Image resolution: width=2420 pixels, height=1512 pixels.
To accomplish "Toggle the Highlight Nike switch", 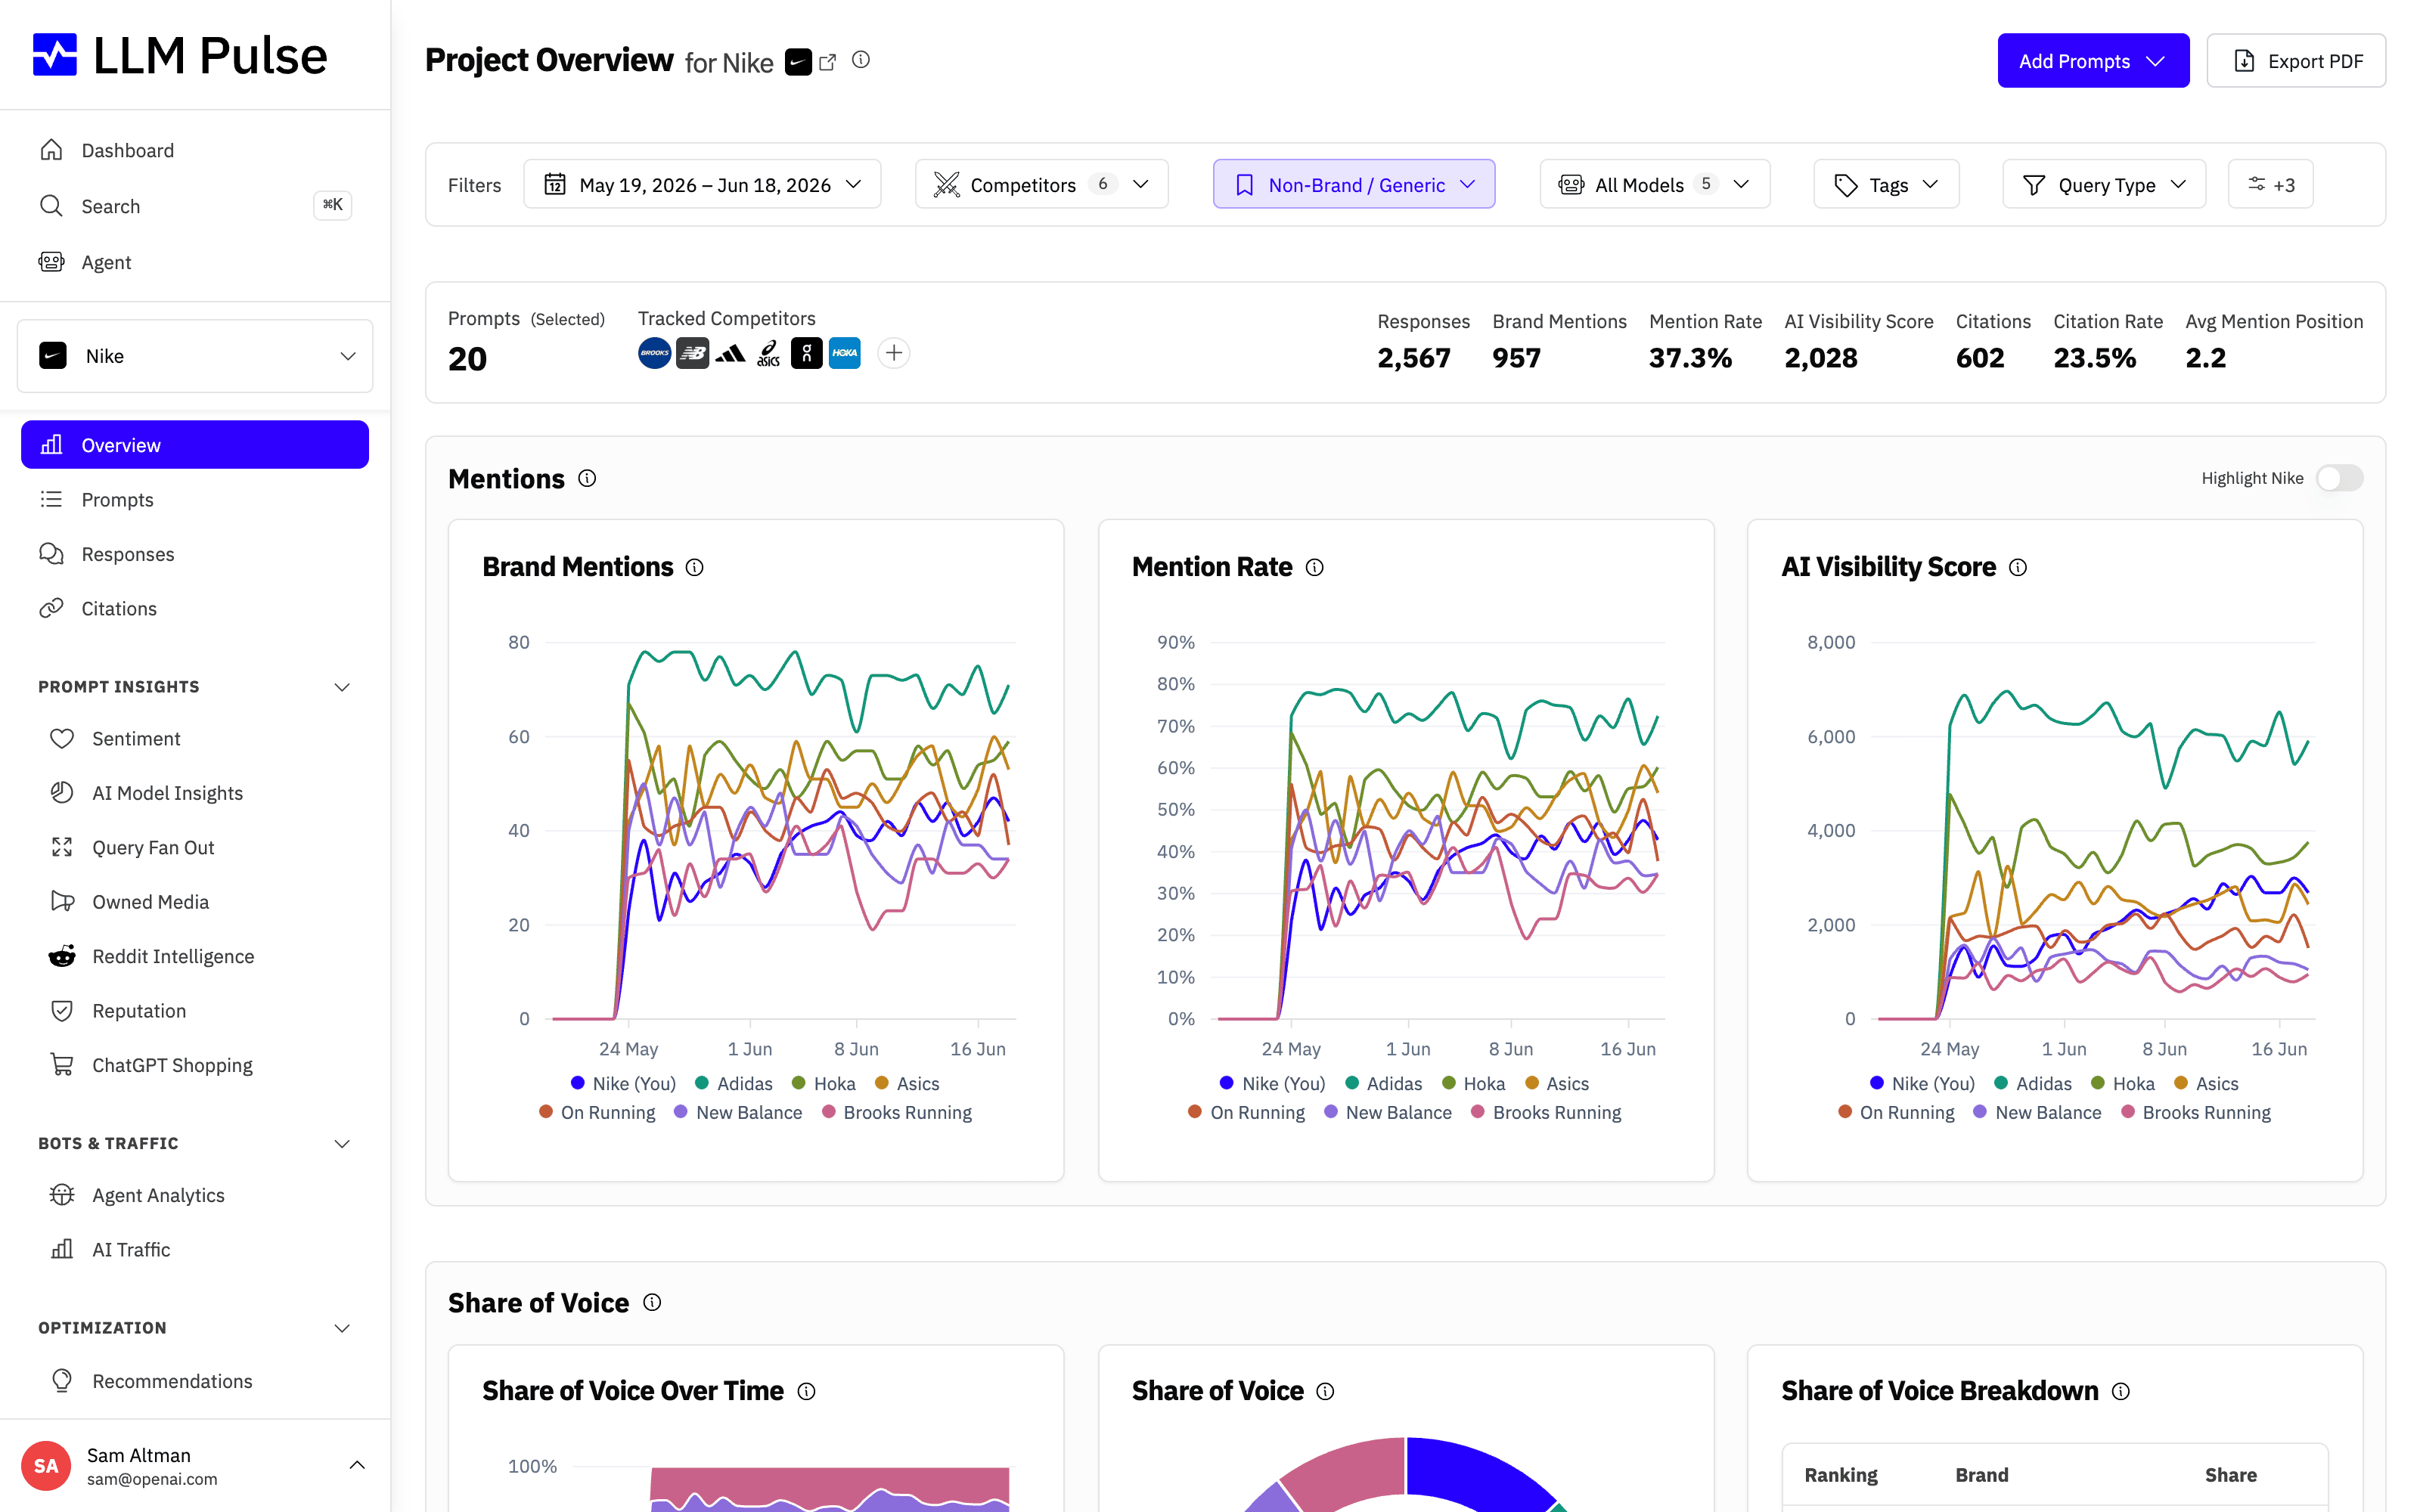I will pyautogui.click(x=2339, y=478).
